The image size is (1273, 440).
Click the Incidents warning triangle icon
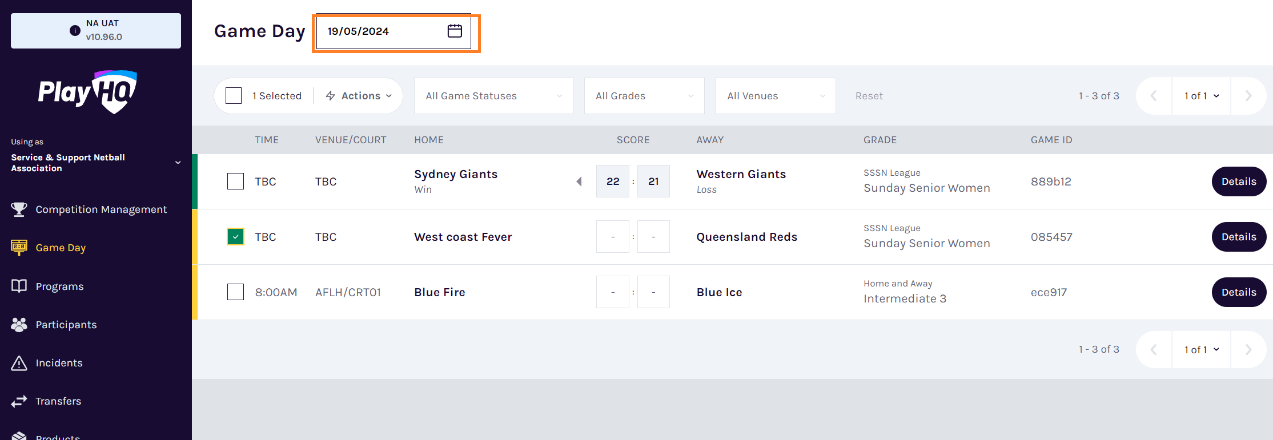tap(19, 363)
